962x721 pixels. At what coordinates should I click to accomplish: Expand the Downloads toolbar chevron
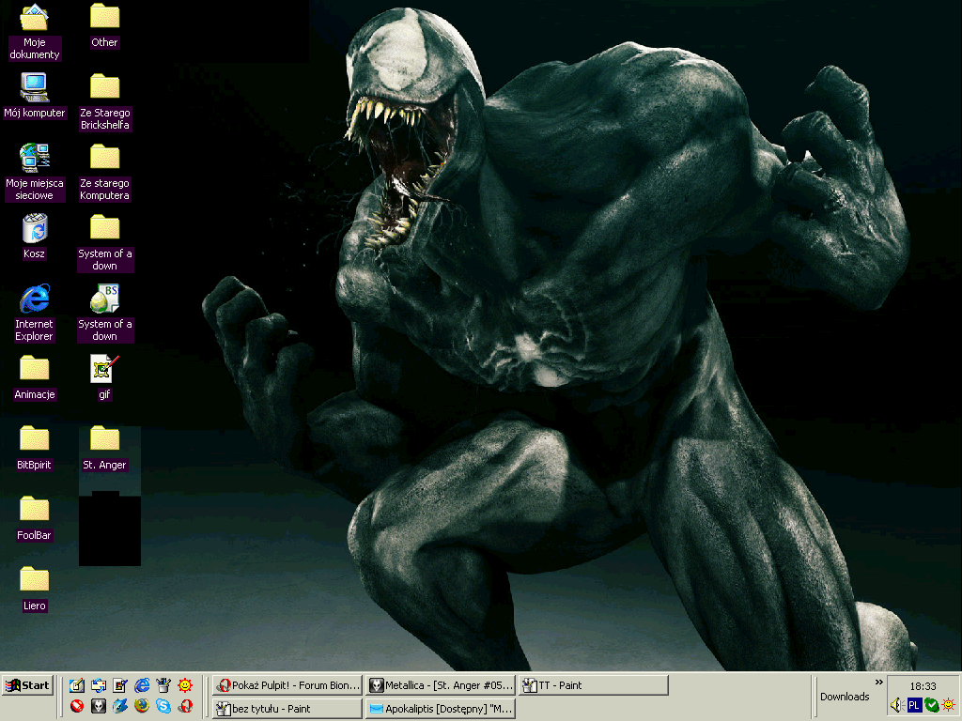879,683
